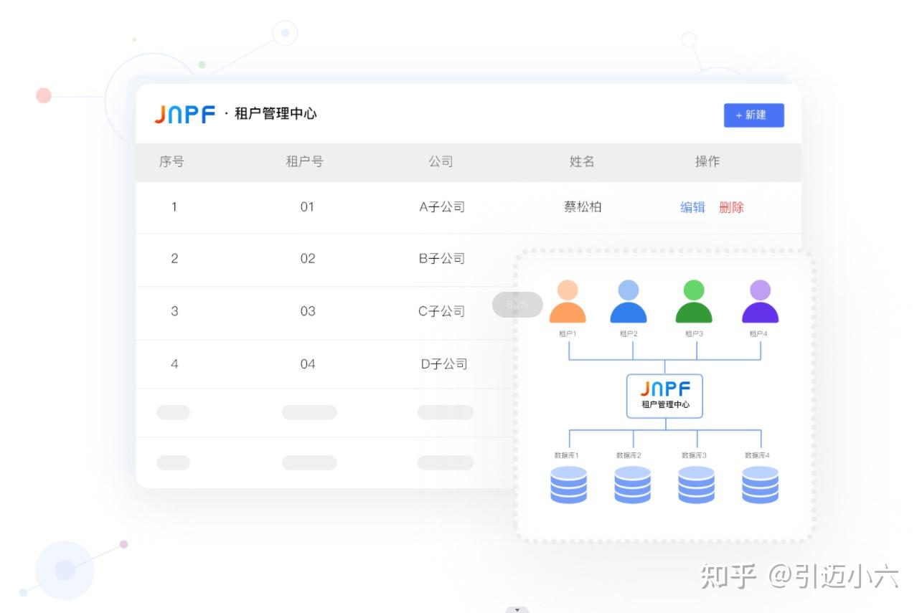
Task: Click the 姓名 column header
Action: tap(583, 162)
